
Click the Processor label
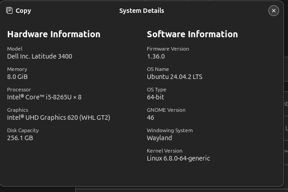[x=19, y=90]
